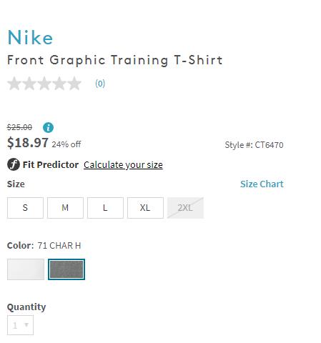Pick size XL
Screen dimensions: 321x343
[x=145, y=208]
